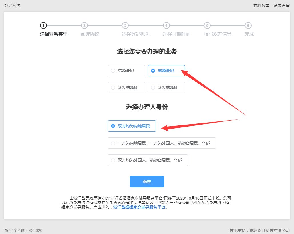The width and height of the screenshot is (294, 234).
Task: Select 一方为内地居民，一方为外国人 identity option
Action: tap(162, 143)
